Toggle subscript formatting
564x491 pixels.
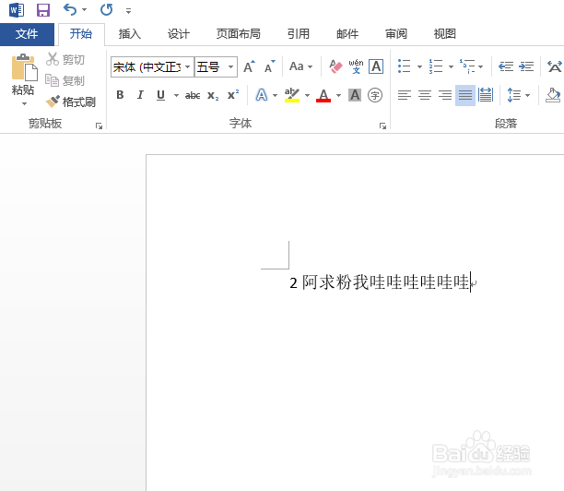pos(213,95)
